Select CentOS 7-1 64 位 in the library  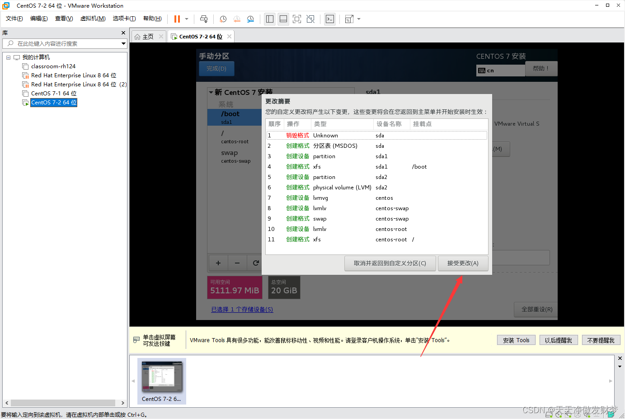[53, 94]
